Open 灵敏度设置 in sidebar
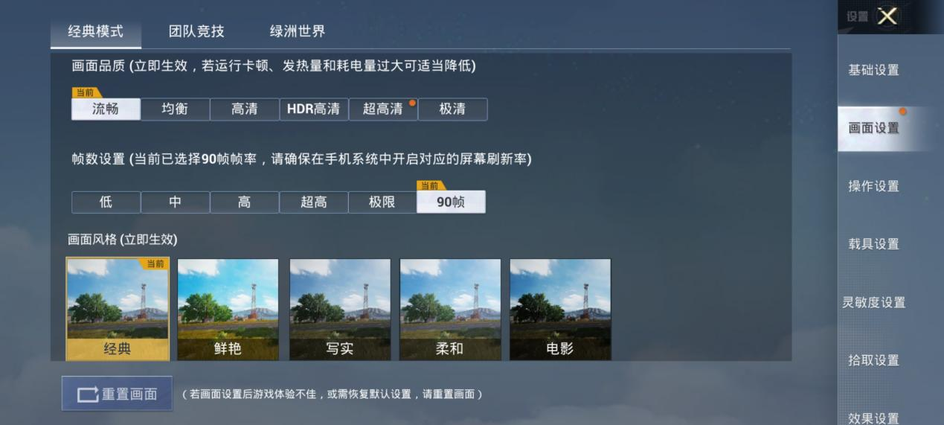This screenshot has height=425, width=944. tap(874, 302)
